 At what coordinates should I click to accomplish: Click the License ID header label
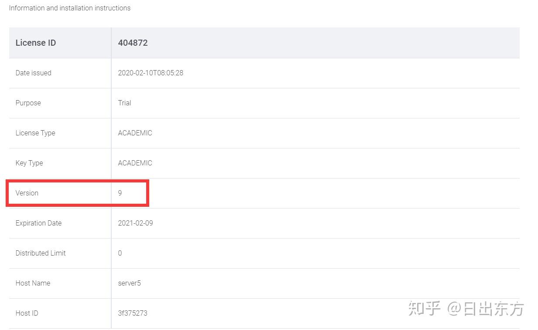coord(36,43)
